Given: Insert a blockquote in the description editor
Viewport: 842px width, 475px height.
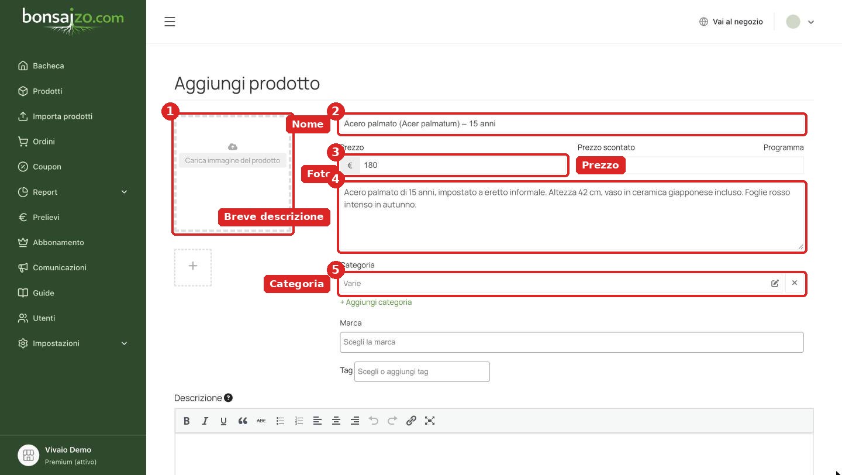Looking at the screenshot, I should click(x=243, y=421).
